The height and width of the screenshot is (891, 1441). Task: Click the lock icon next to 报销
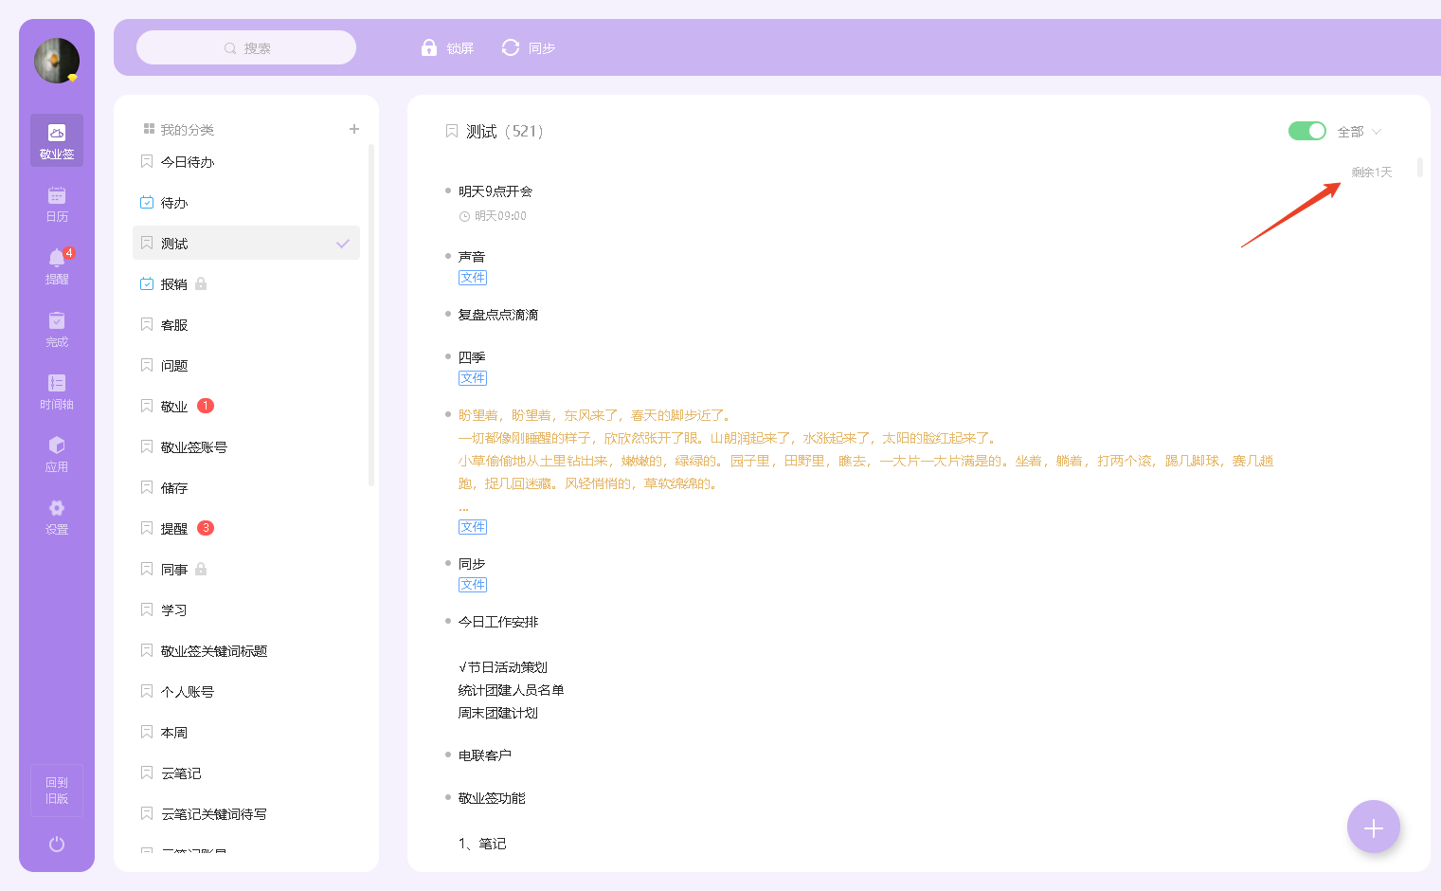(x=201, y=283)
